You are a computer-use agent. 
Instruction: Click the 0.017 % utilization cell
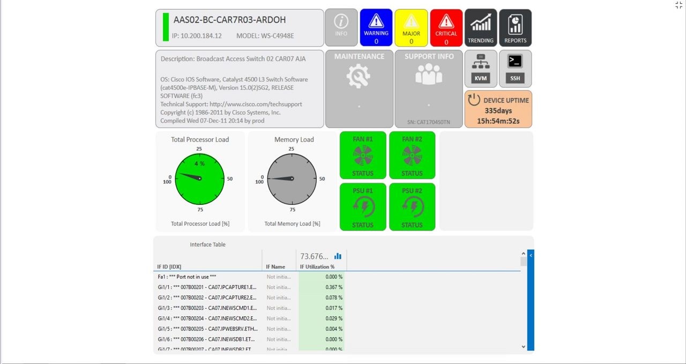click(x=321, y=308)
